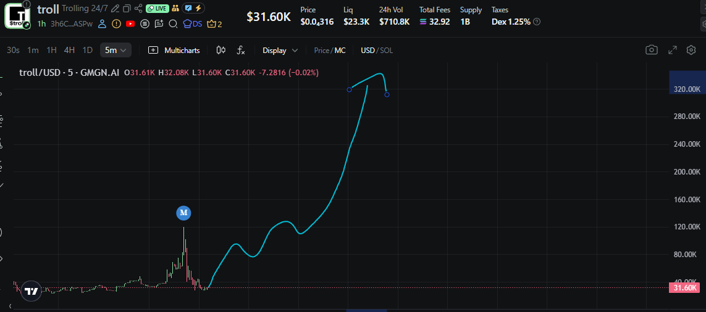Switch the chart to MC mode
This screenshot has height=312, width=706.
340,51
